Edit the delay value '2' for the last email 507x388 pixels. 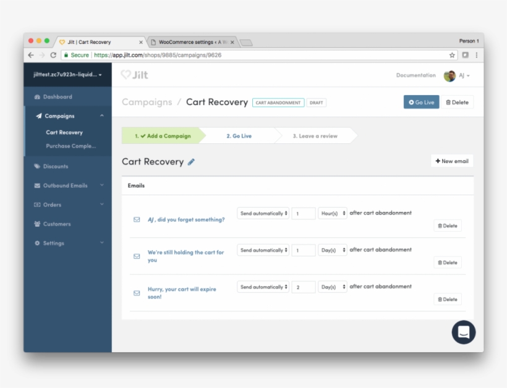304,287
